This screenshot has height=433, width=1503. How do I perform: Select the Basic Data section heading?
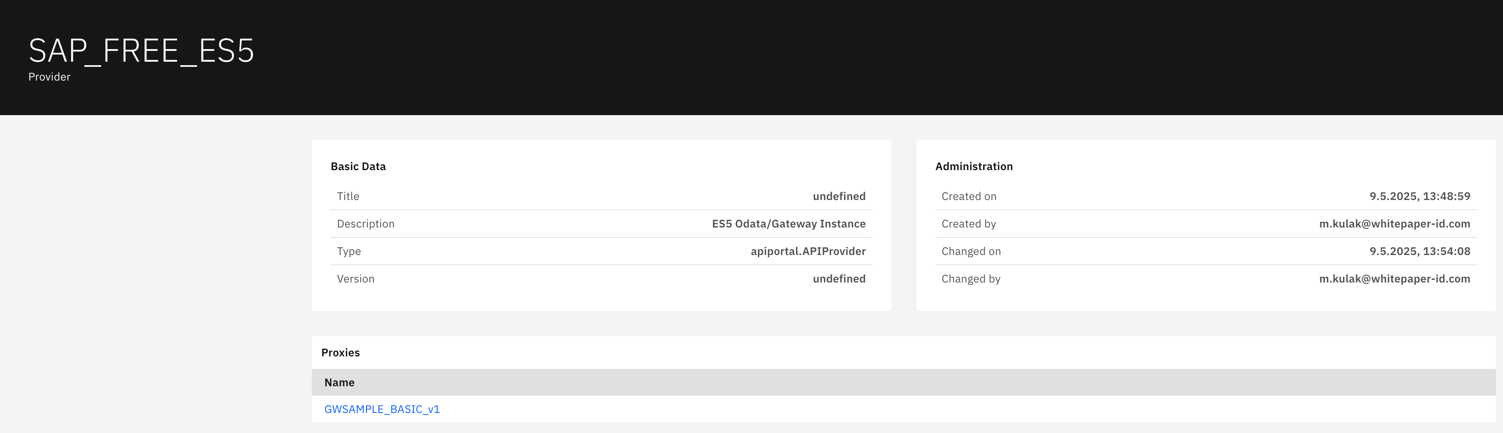pyautogui.click(x=358, y=167)
